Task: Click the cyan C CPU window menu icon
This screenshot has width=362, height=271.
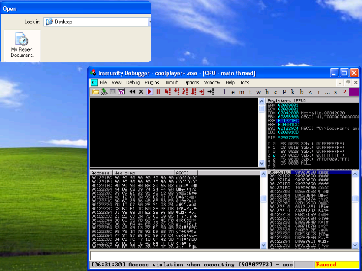Action: [x=94, y=82]
